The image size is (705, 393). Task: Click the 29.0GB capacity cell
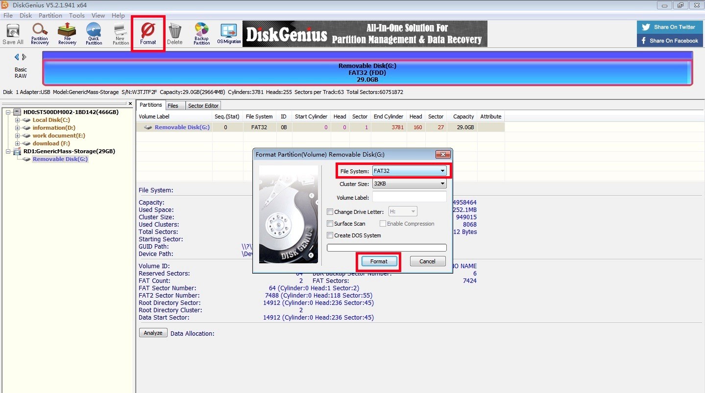point(463,127)
